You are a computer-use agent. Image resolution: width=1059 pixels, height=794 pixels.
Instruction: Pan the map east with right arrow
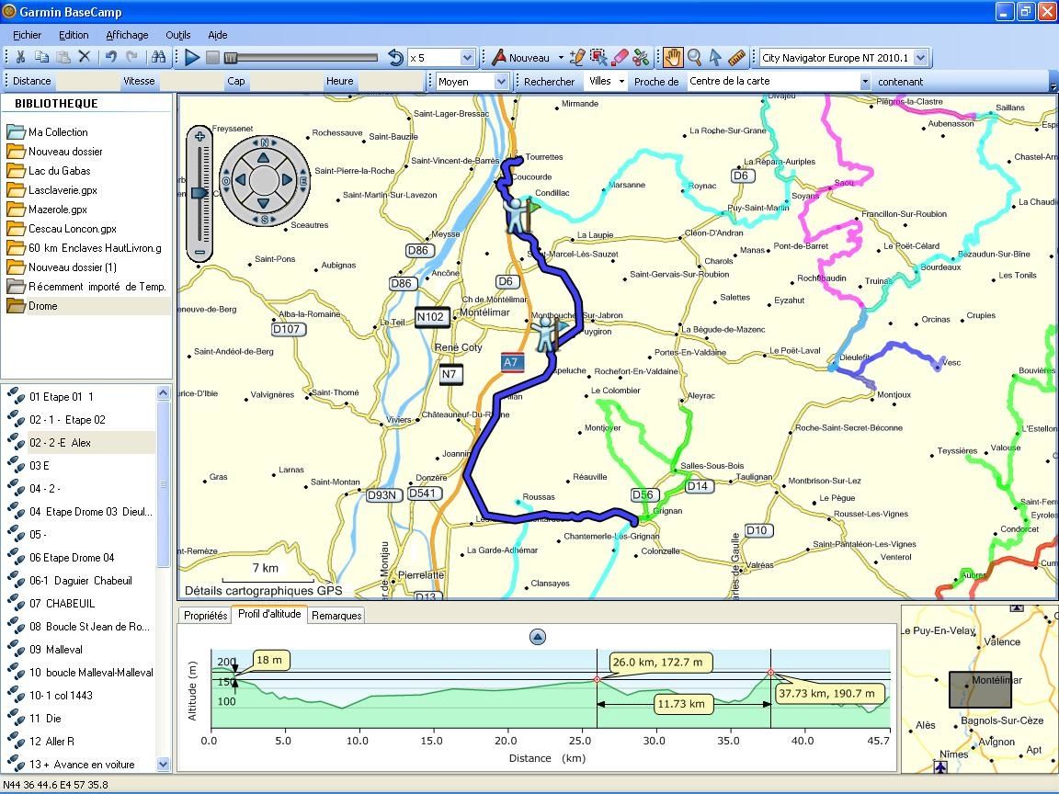click(x=287, y=180)
